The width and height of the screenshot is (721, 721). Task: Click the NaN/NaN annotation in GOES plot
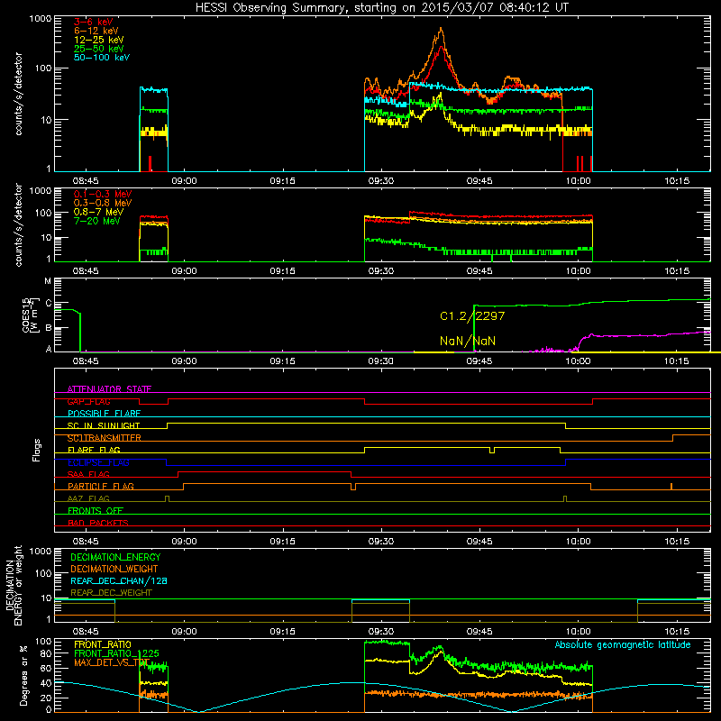pos(468,342)
